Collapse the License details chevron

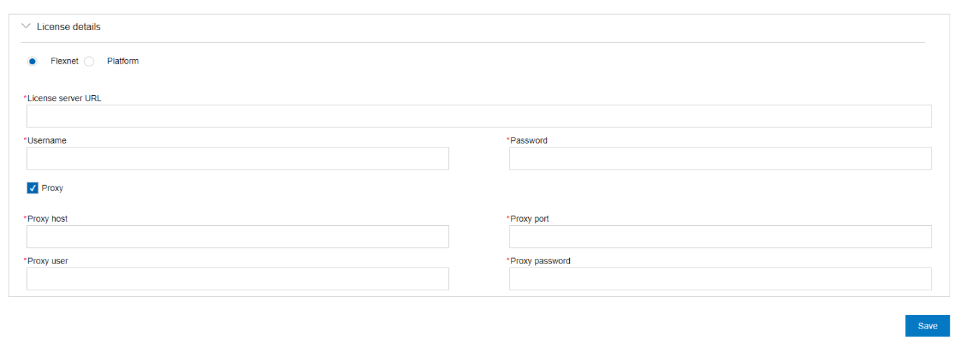[x=26, y=26]
